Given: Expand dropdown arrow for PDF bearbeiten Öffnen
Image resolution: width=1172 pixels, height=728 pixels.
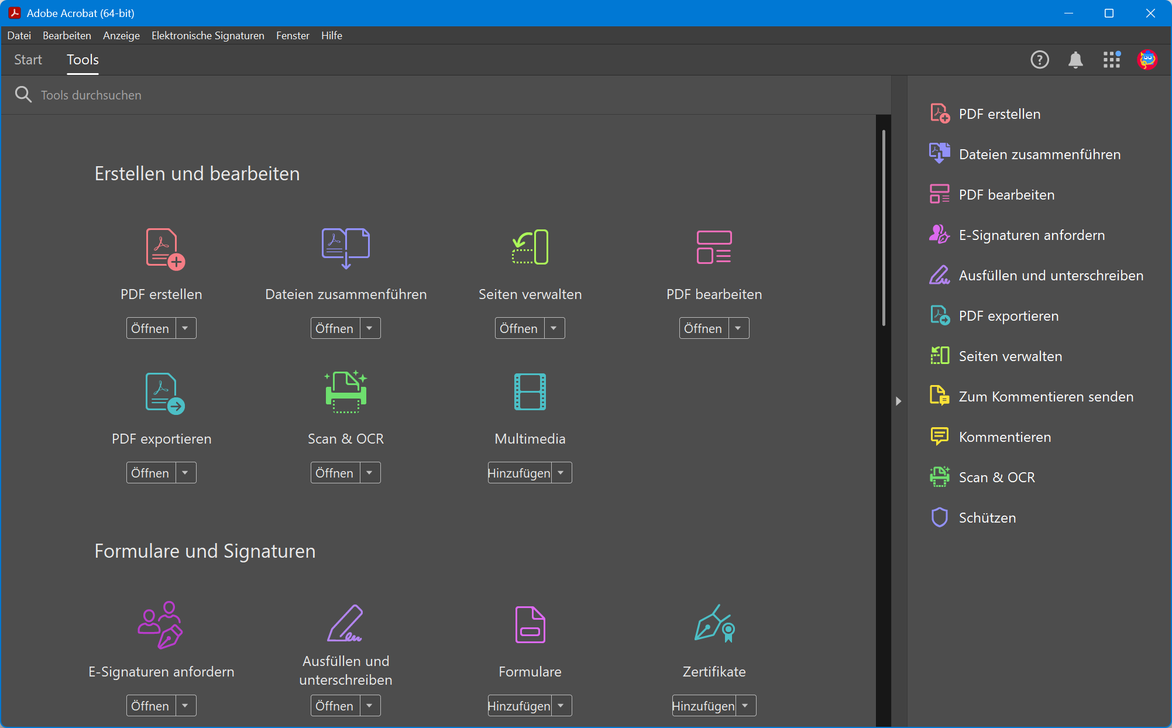Looking at the screenshot, I should click(x=738, y=328).
